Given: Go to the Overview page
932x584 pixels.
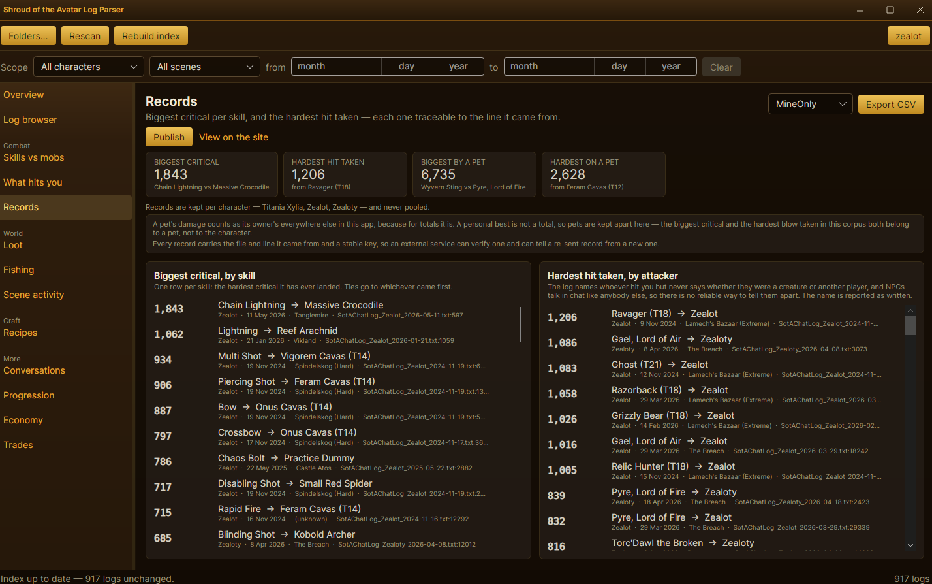Looking at the screenshot, I should (x=65, y=95).
